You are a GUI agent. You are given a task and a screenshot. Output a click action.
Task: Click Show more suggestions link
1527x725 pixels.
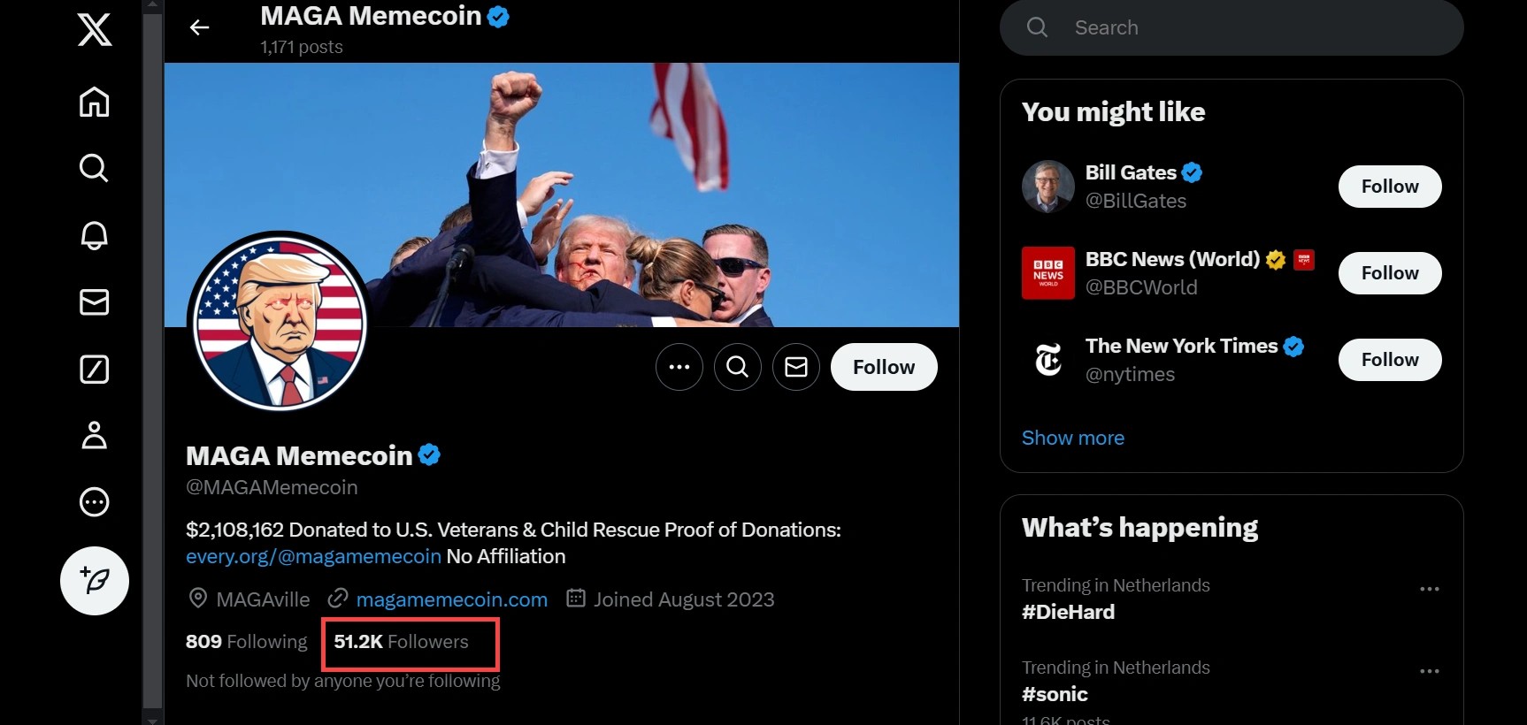(x=1072, y=438)
